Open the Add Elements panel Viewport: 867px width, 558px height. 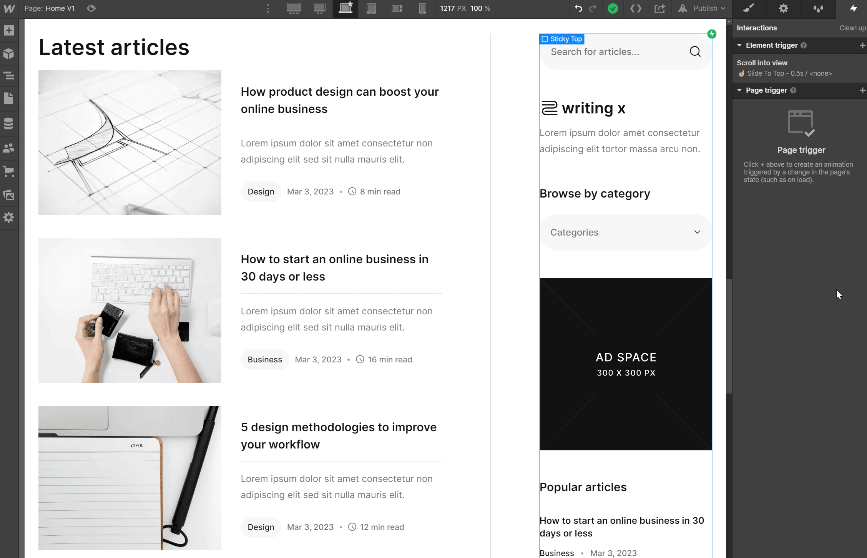pos(9,31)
